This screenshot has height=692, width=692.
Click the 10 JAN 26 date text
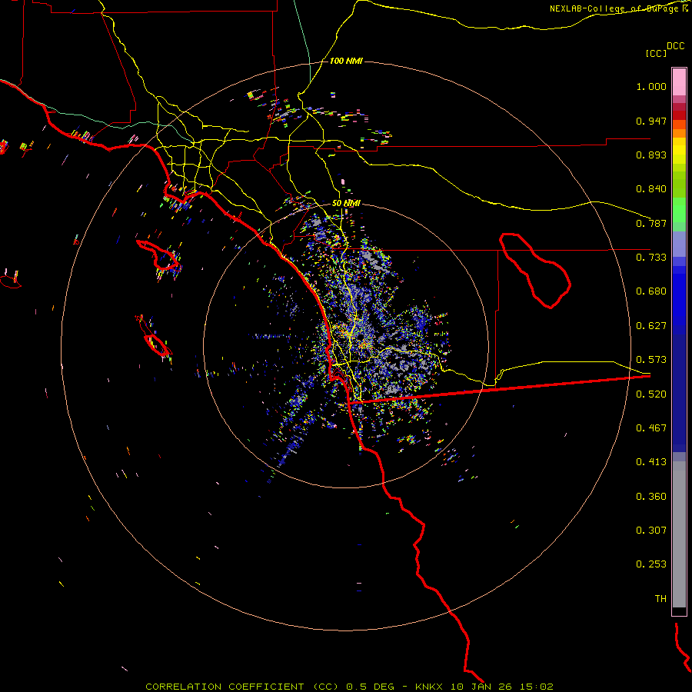point(482,687)
